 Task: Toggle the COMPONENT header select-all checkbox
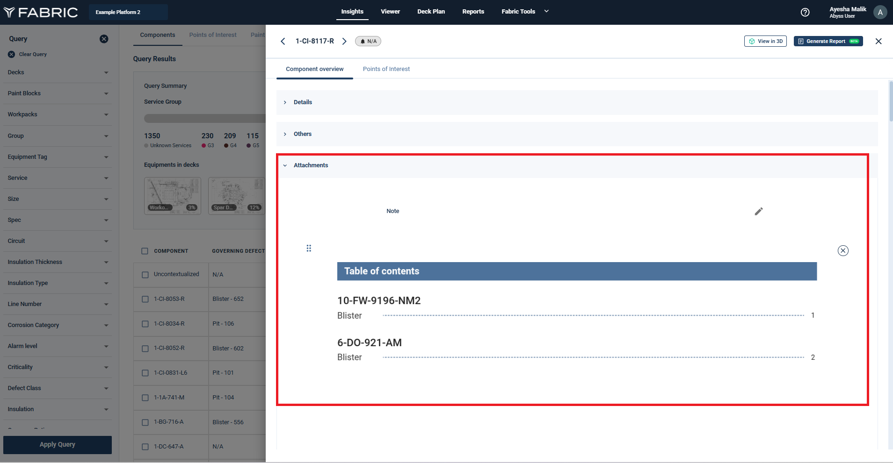tap(145, 251)
